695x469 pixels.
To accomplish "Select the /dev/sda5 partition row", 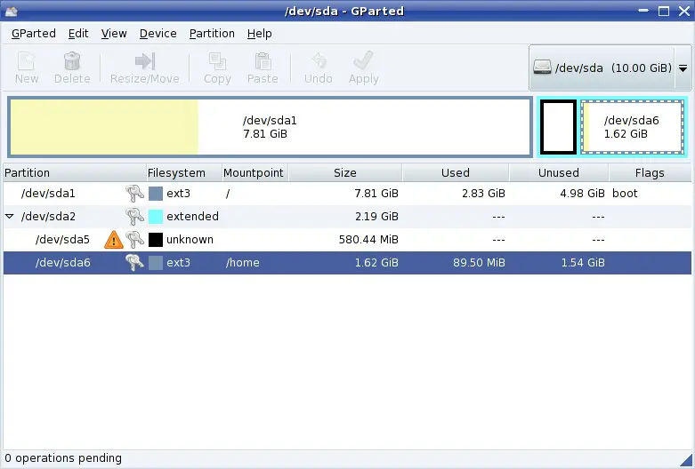I will (347, 239).
